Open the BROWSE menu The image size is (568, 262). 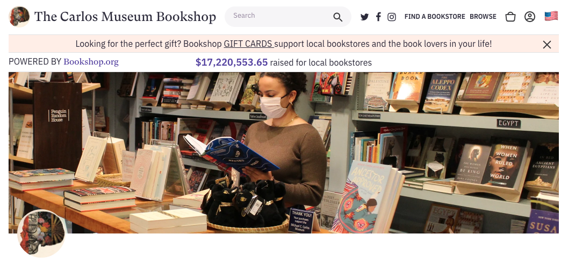point(483,17)
